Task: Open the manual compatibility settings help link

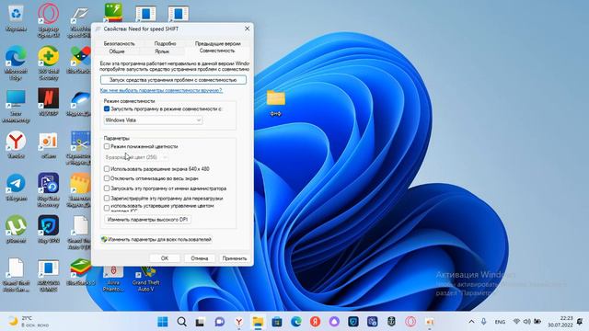Action: [x=161, y=90]
